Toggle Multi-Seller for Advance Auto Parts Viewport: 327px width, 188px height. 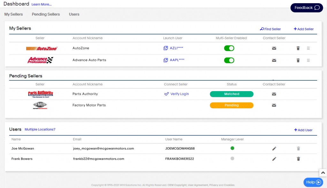[x=229, y=60]
